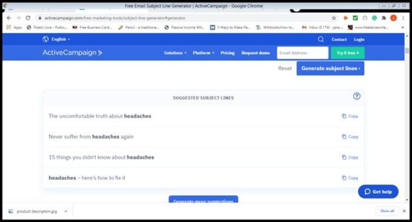Image resolution: width=412 pixels, height=222 pixels.
Task: Bookmark this page with the star icon
Action: pyautogui.click(x=334, y=18)
